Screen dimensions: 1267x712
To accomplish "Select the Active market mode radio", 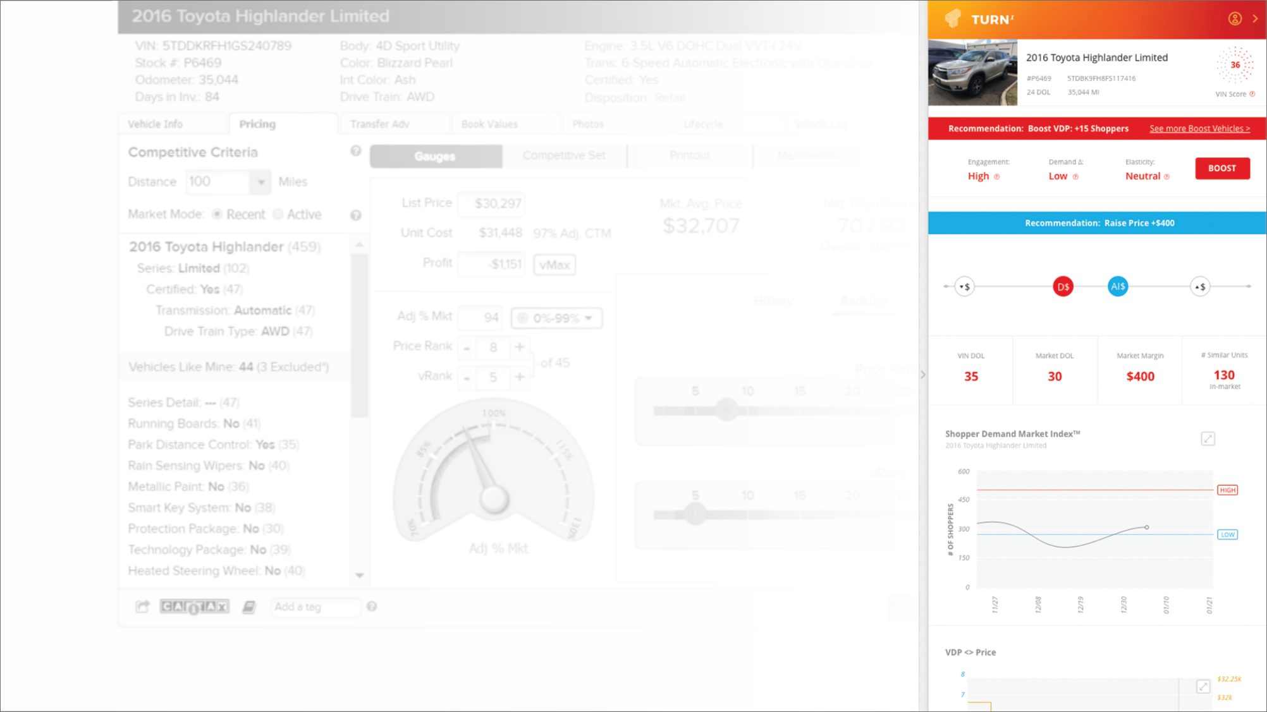I will [x=278, y=214].
